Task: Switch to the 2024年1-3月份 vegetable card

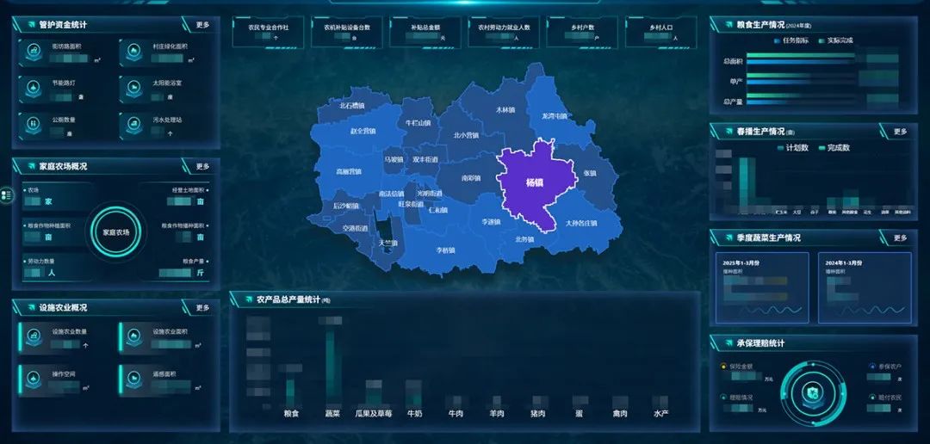Action: 865,287
